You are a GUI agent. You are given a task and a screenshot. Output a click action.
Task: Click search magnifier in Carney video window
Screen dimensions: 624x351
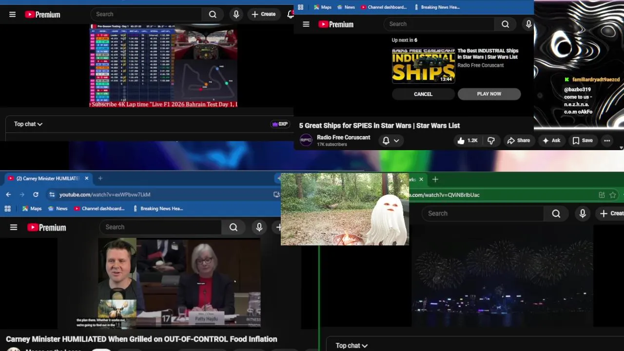pos(234,227)
